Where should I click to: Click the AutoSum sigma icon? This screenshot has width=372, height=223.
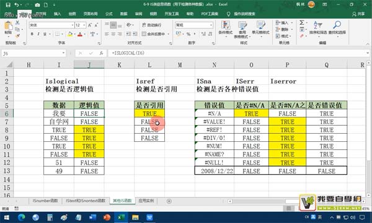tap(301, 22)
